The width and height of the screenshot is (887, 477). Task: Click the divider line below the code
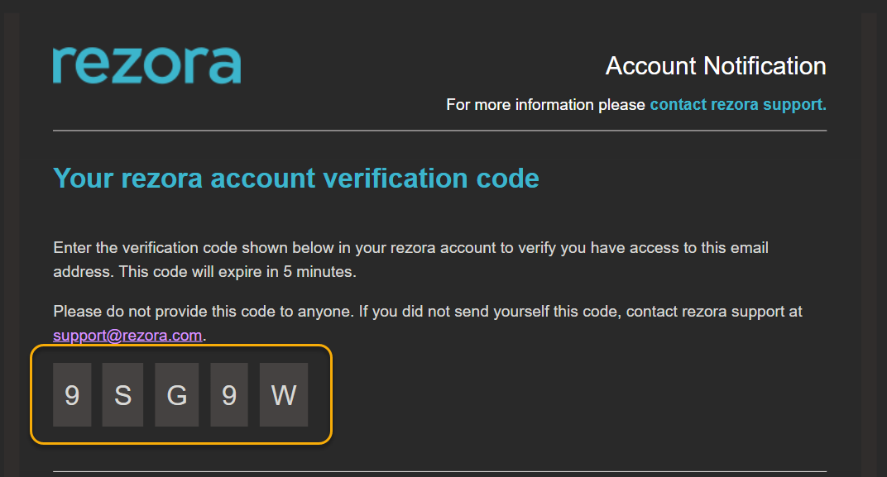[x=439, y=471]
